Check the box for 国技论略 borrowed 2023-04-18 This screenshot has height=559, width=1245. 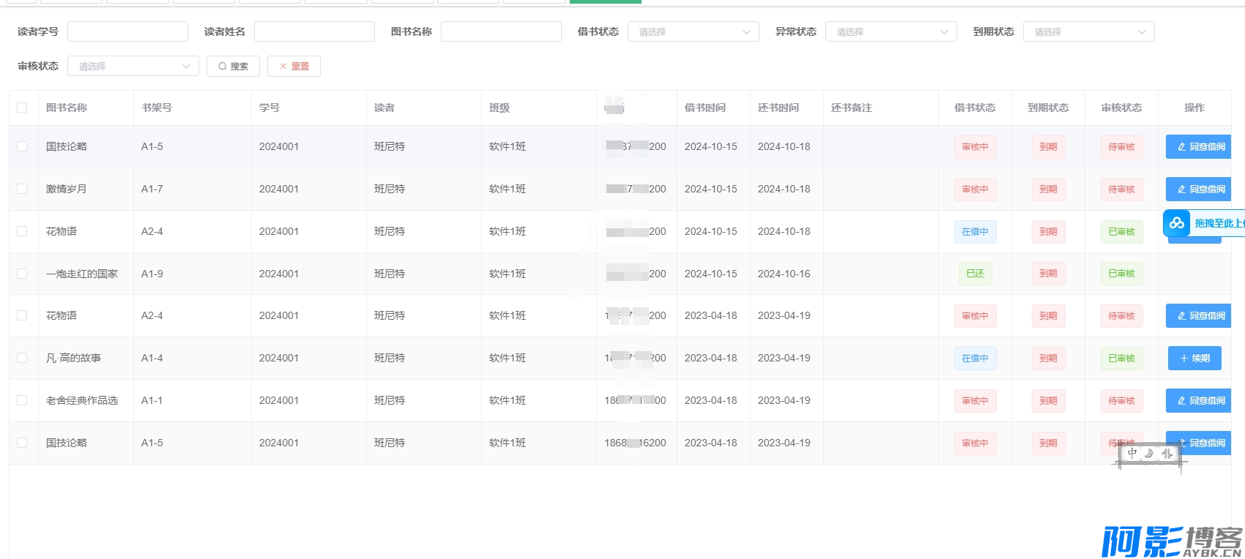[22, 443]
